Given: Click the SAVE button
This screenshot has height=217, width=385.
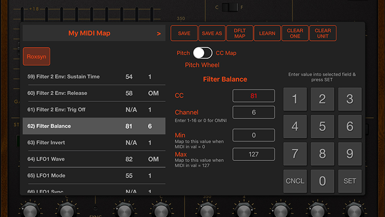Looking at the screenshot, I should coord(184,33).
